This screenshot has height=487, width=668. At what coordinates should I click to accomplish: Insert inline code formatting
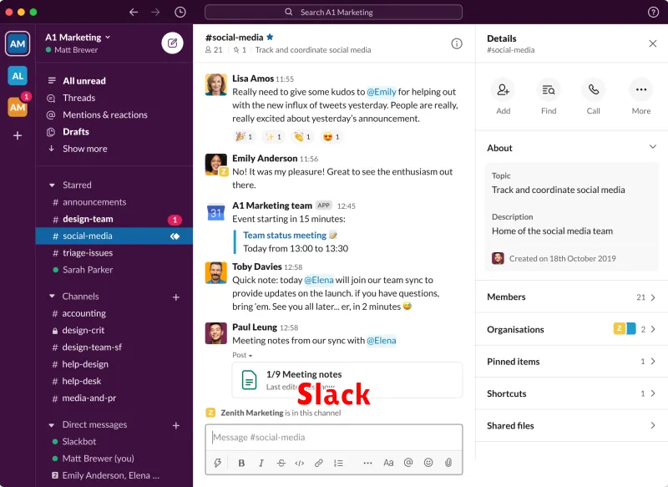point(300,463)
